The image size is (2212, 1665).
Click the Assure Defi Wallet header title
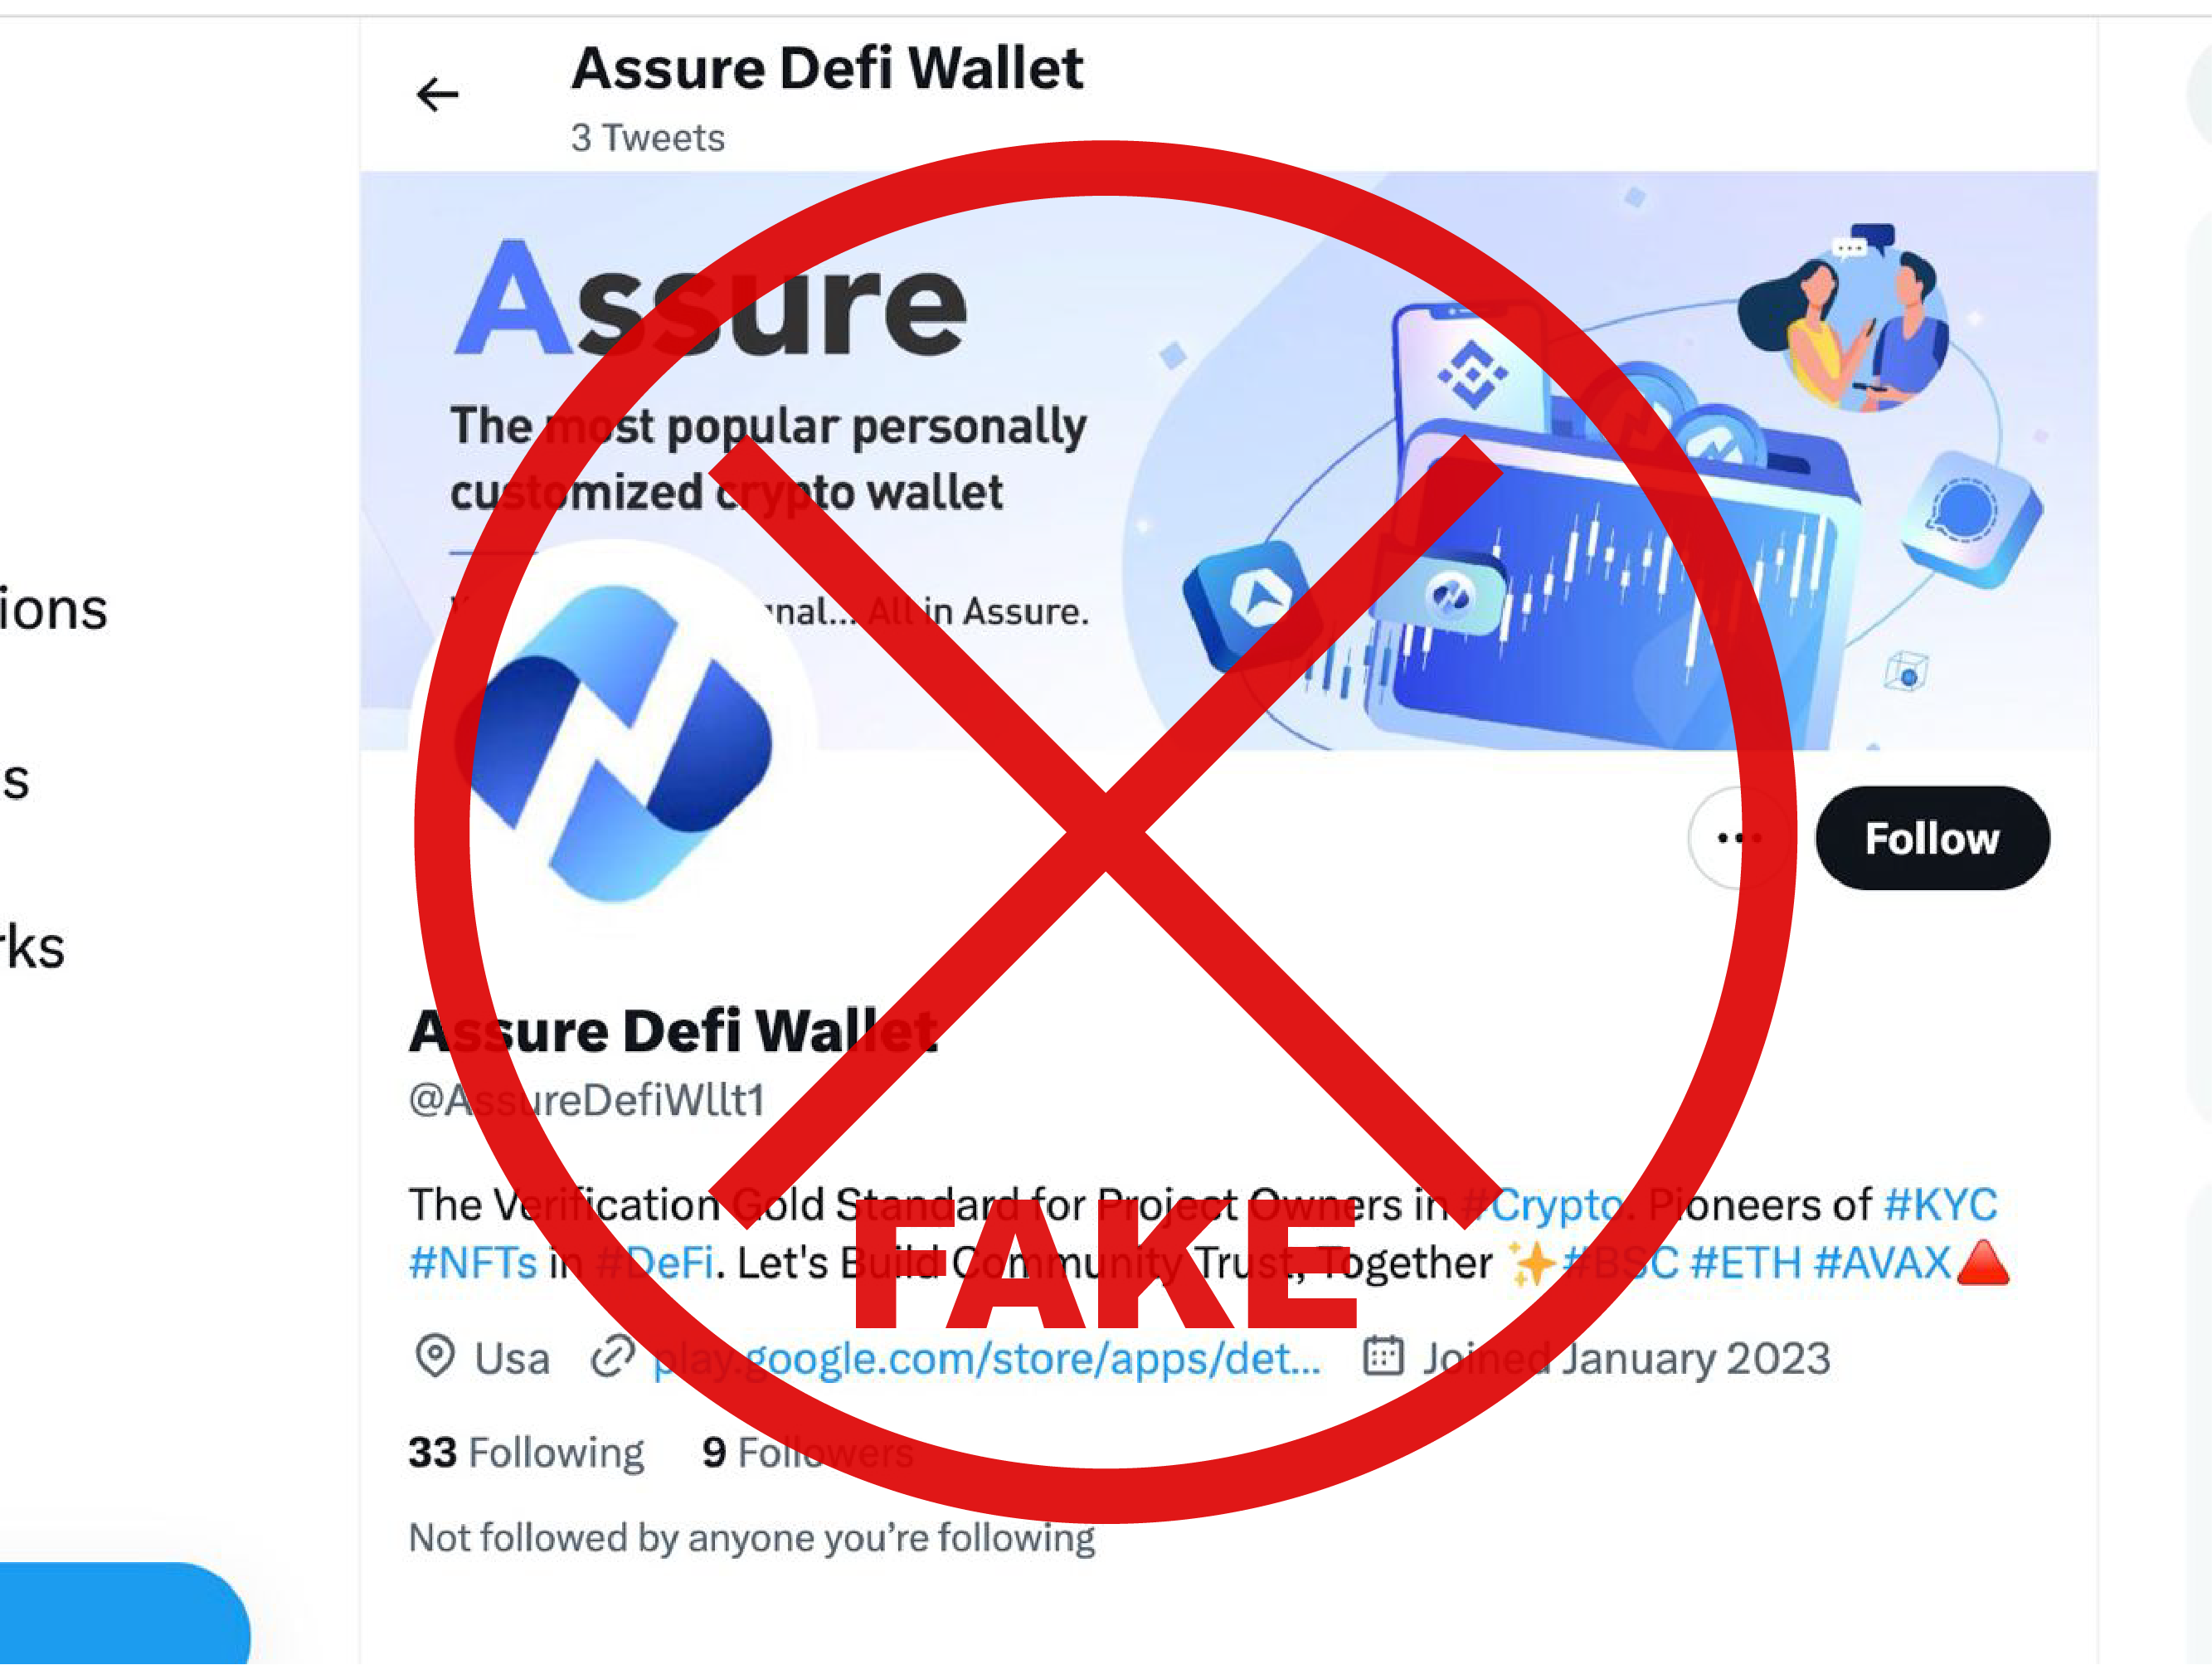pyautogui.click(x=827, y=68)
